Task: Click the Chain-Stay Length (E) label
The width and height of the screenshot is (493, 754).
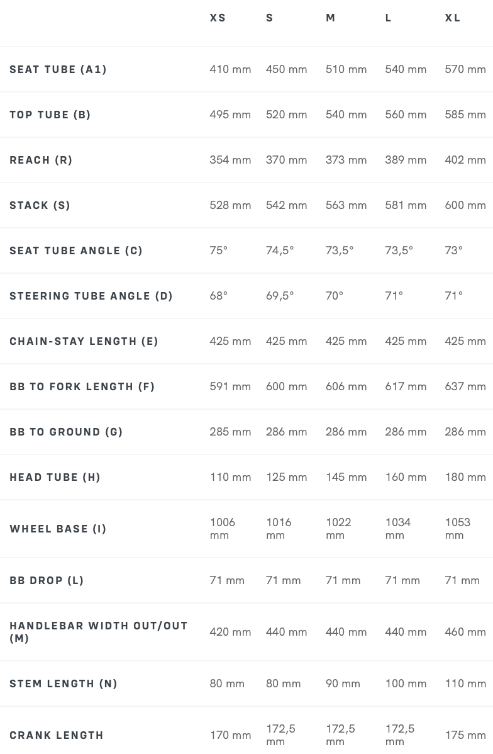Action: (x=84, y=341)
